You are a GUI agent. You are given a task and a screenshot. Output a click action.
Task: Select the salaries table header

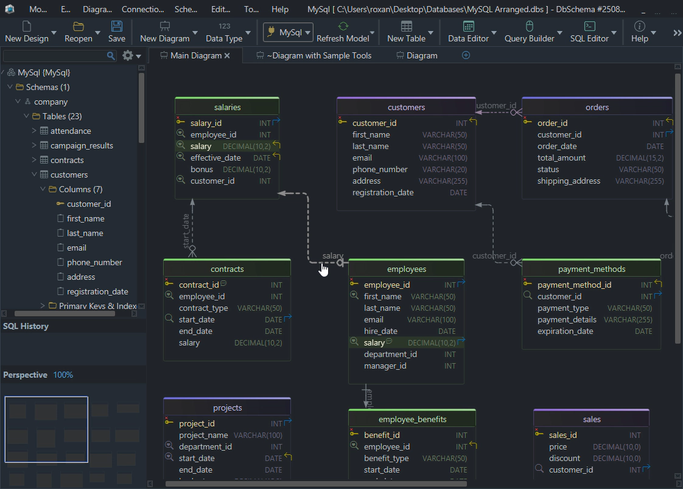pyautogui.click(x=227, y=107)
